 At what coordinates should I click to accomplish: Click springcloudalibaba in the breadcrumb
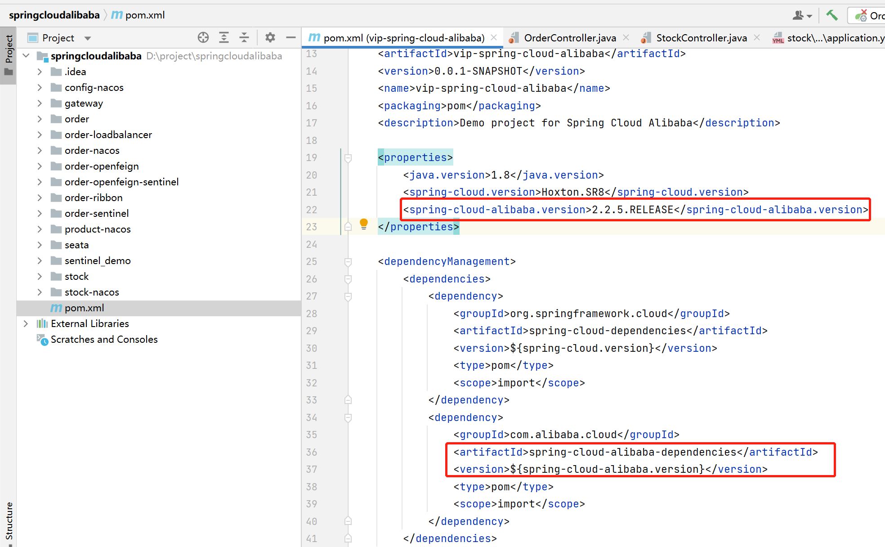tap(54, 15)
